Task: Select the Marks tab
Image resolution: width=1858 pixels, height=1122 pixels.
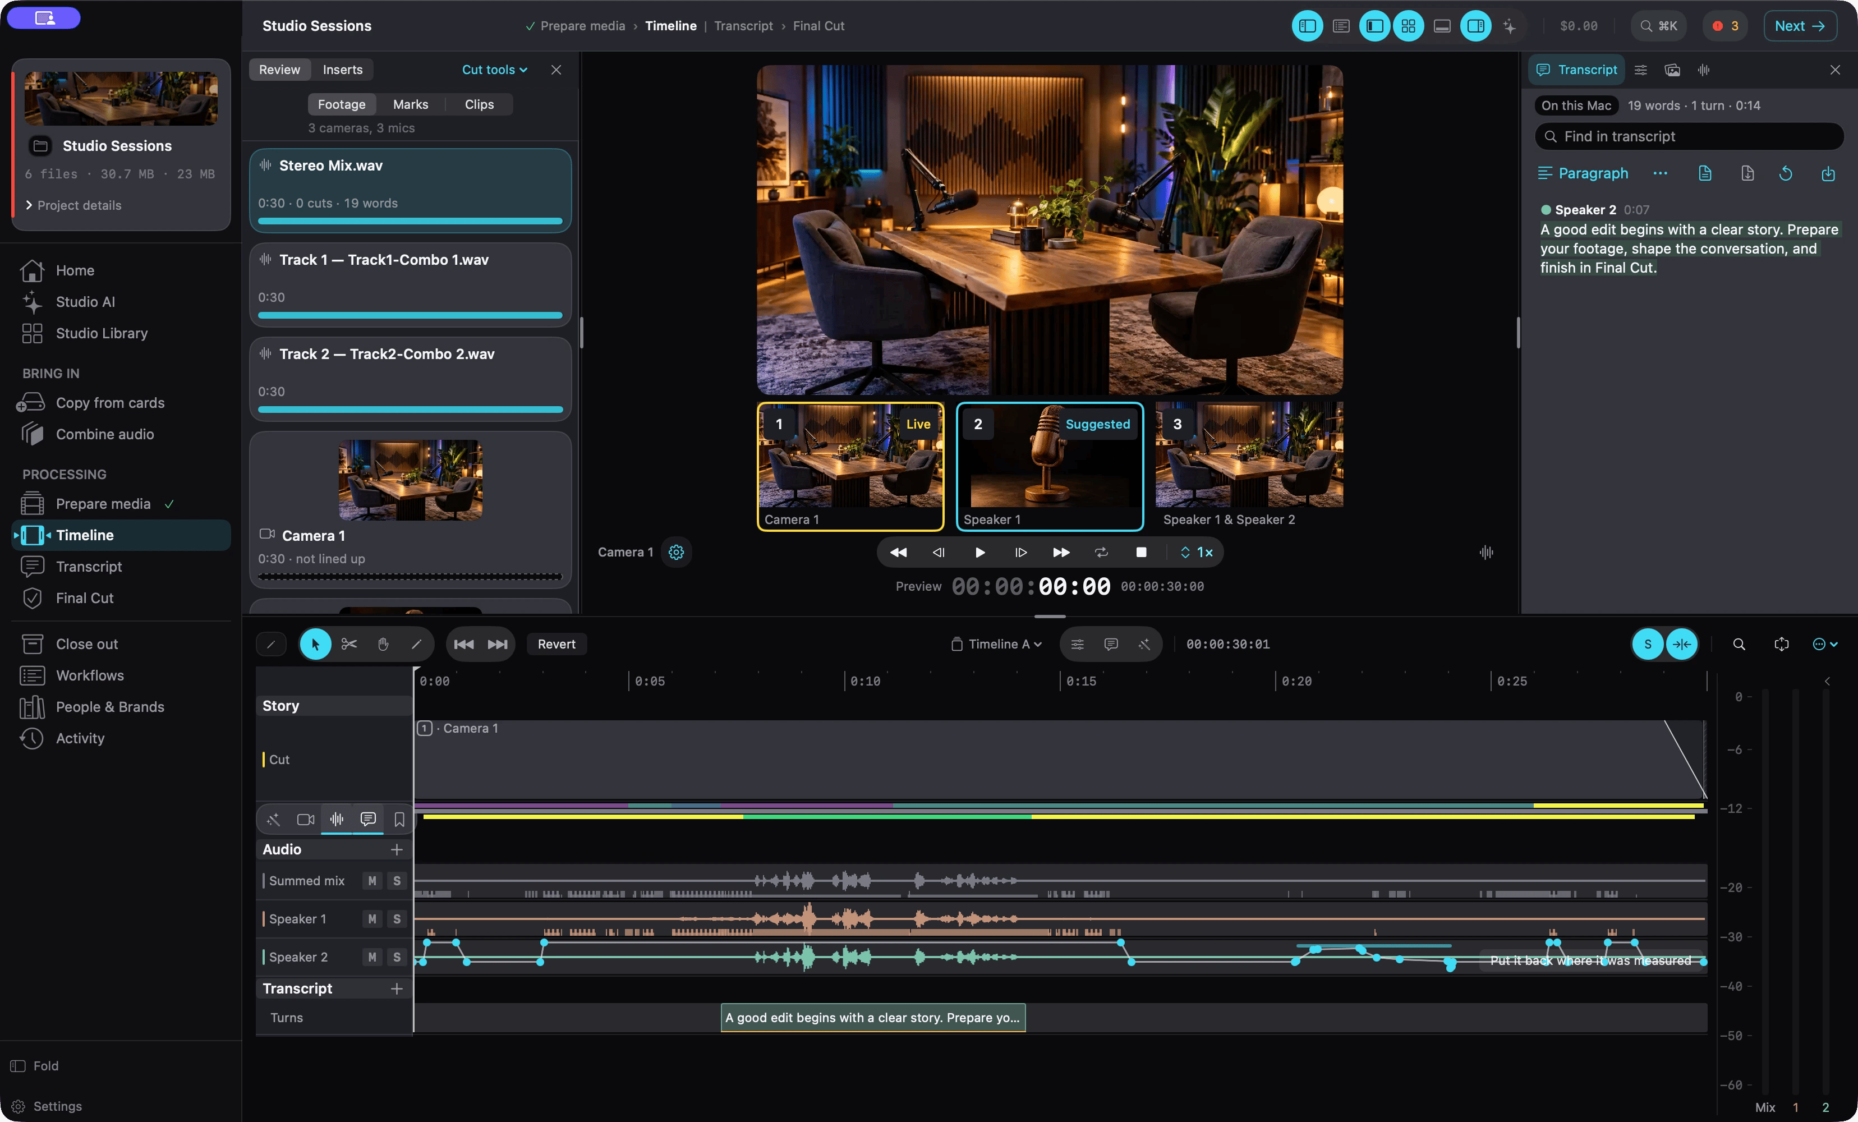Action: (x=410, y=104)
